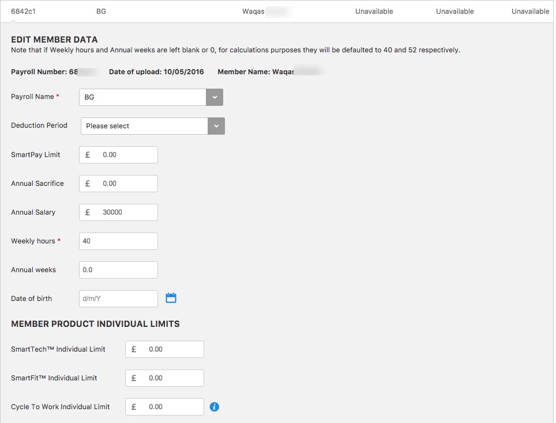Select the Annual weeks field showing 0.0

pyautogui.click(x=118, y=269)
